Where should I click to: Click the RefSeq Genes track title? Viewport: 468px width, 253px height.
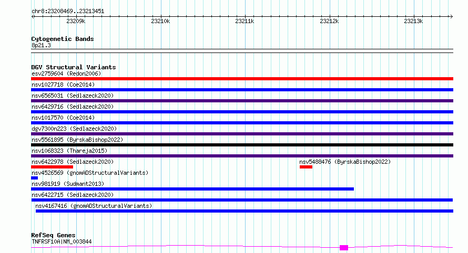click(x=53, y=235)
